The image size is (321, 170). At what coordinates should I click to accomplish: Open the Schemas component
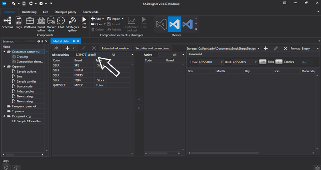(x=7, y=22)
